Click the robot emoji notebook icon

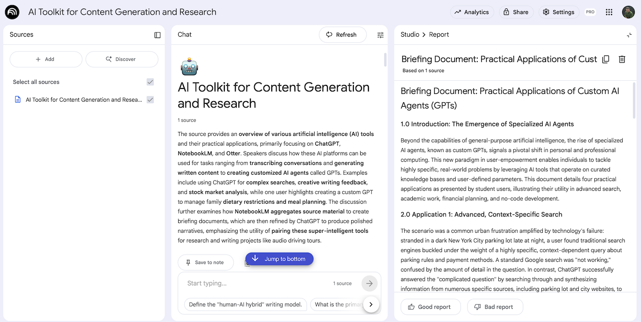coord(189,67)
